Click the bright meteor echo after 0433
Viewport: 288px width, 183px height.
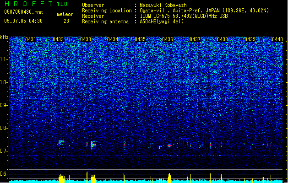tap(93, 145)
